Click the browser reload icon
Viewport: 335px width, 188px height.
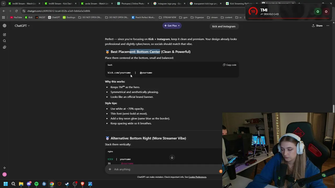click(16, 11)
